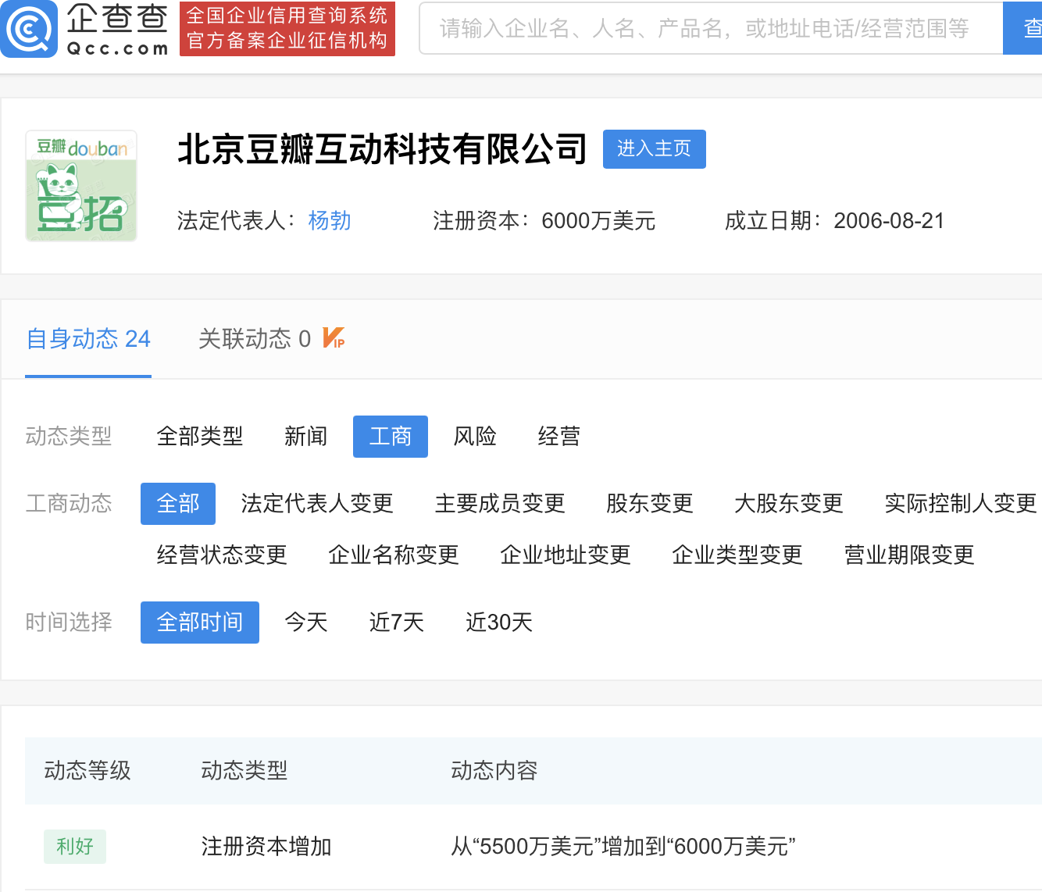Click establishment date 2006-08-21 value

[x=889, y=221]
